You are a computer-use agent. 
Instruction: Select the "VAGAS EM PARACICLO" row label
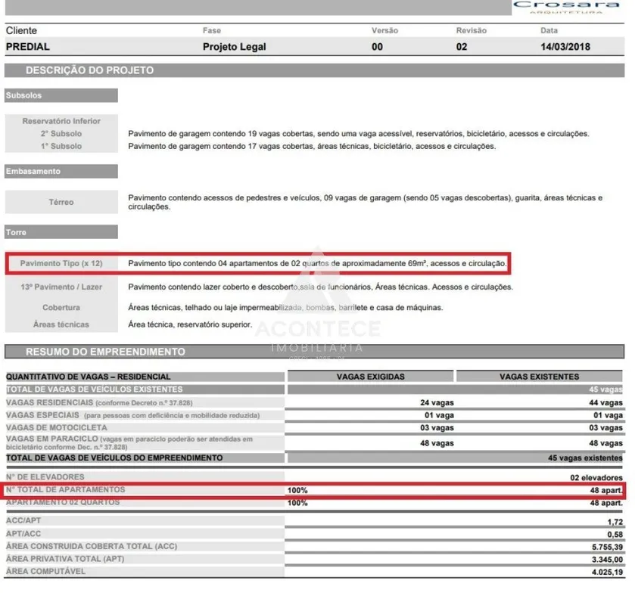[129, 442]
